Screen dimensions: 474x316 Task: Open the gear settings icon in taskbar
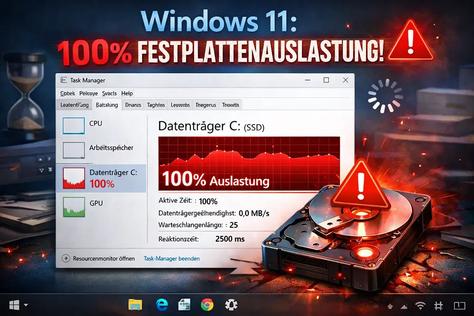(x=231, y=305)
